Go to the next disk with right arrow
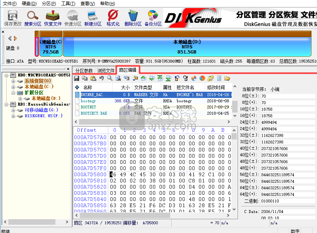Viewport: 317px width, 233px height. (15, 38)
